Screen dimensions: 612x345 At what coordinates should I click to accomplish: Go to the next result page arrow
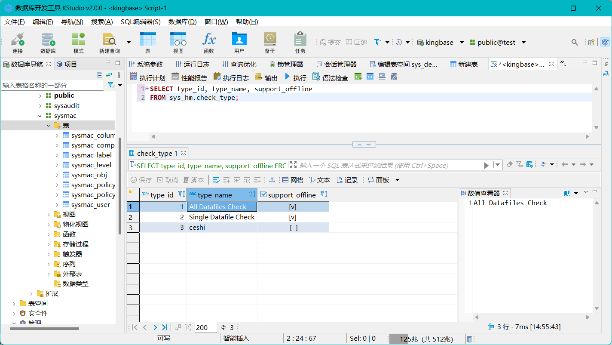155,327
